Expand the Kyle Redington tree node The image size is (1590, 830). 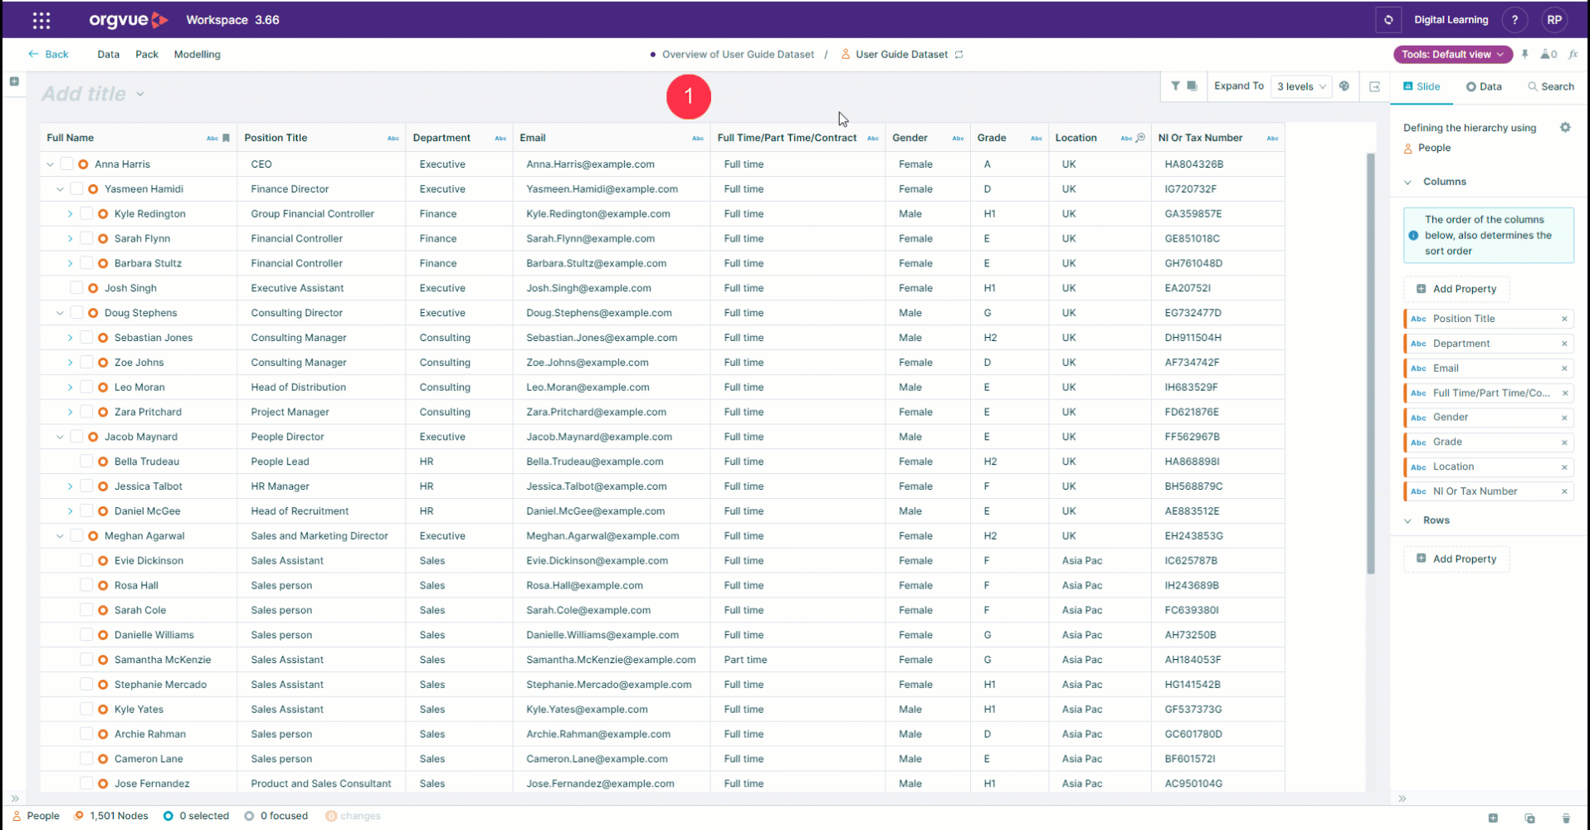click(70, 214)
